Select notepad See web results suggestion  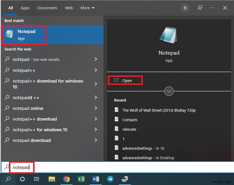(52, 59)
